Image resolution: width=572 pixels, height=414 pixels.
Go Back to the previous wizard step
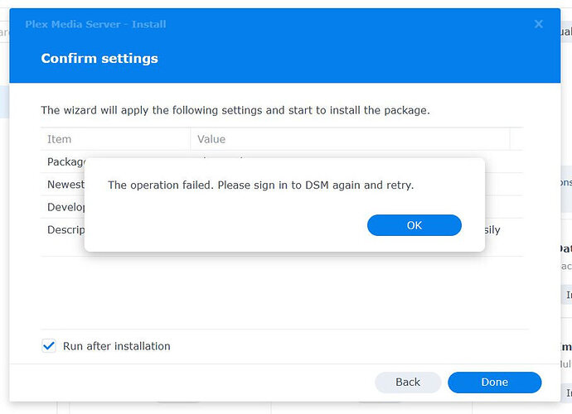click(408, 382)
